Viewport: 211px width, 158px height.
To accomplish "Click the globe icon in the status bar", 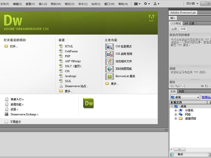I will pyautogui.click(x=172, y=155).
